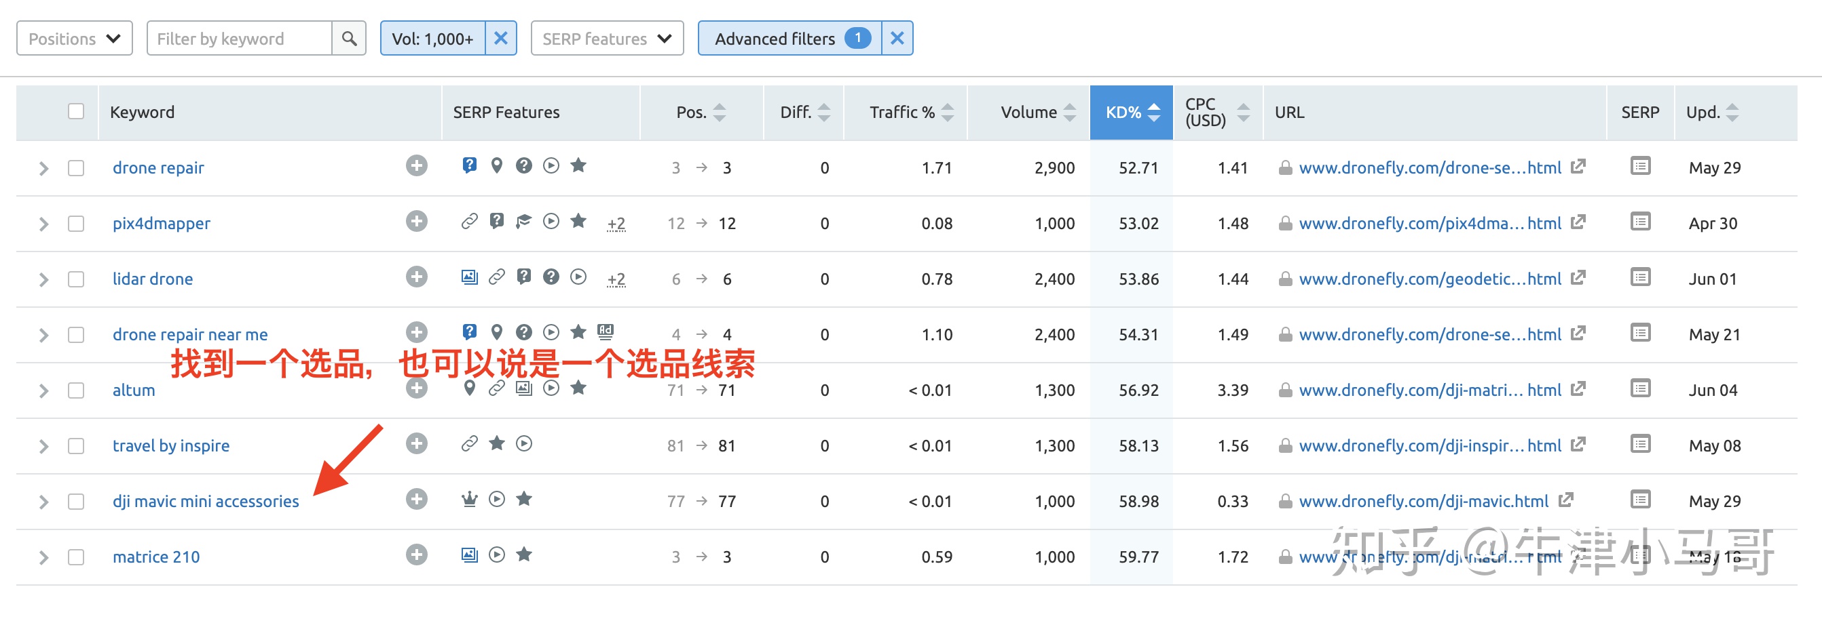Check the box for drone repair near me
Image resolution: width=1822 pixels, height=625 pixels.
[75, 335]
